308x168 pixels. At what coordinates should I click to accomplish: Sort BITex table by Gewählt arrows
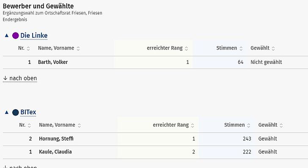(281, 125)
